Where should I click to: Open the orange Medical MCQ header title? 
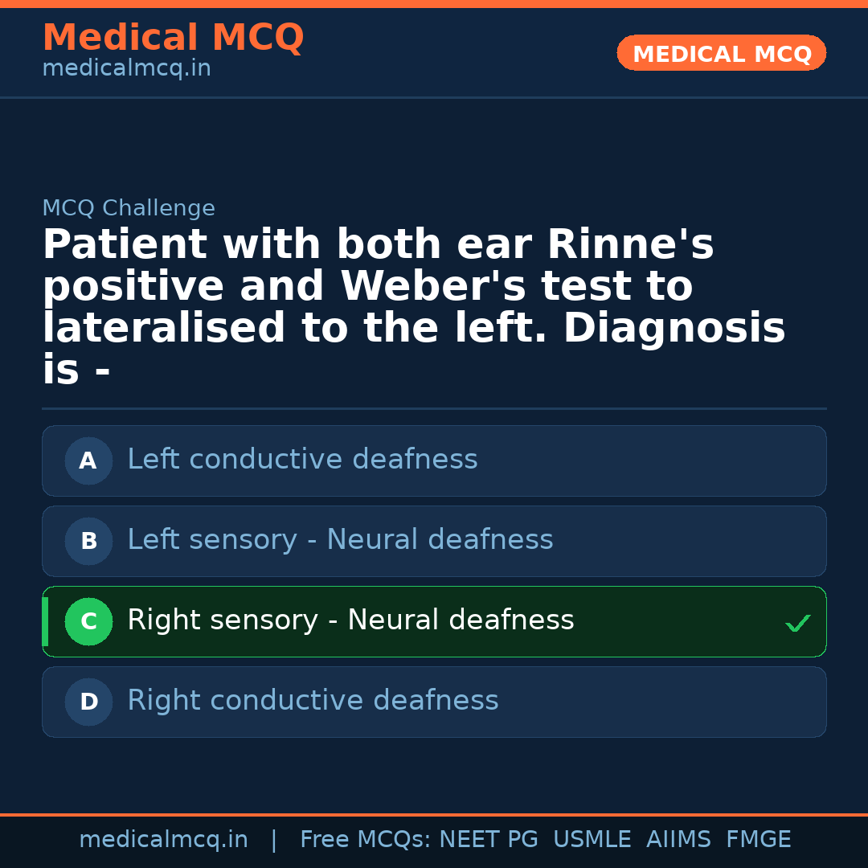click(173, 38)
